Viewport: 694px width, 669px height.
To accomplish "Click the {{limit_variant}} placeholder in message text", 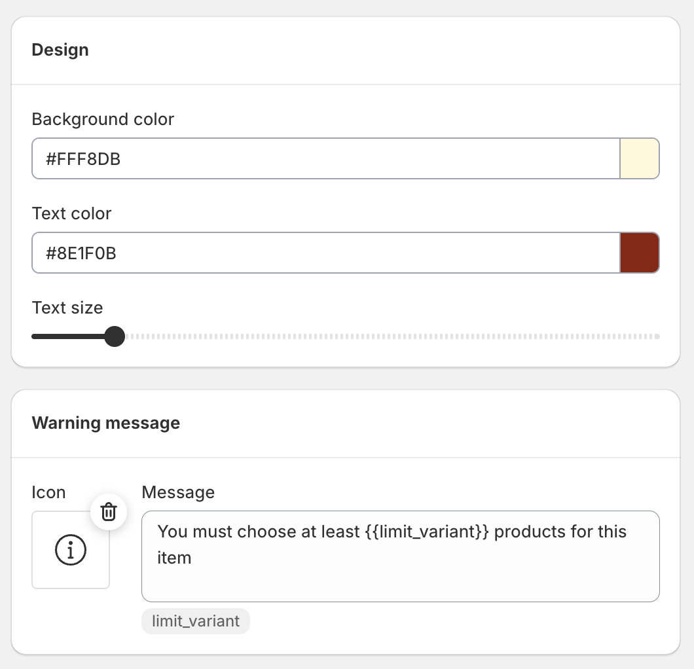I will pyautogui.click(x=426, y=532).
